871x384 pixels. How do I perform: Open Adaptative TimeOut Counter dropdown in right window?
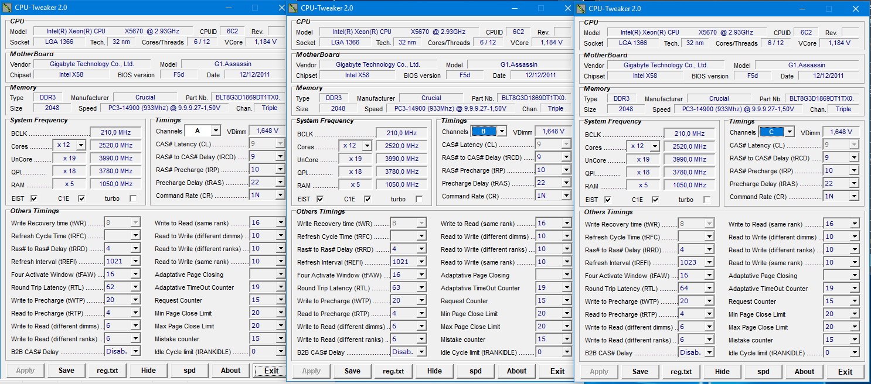[855, 289]
